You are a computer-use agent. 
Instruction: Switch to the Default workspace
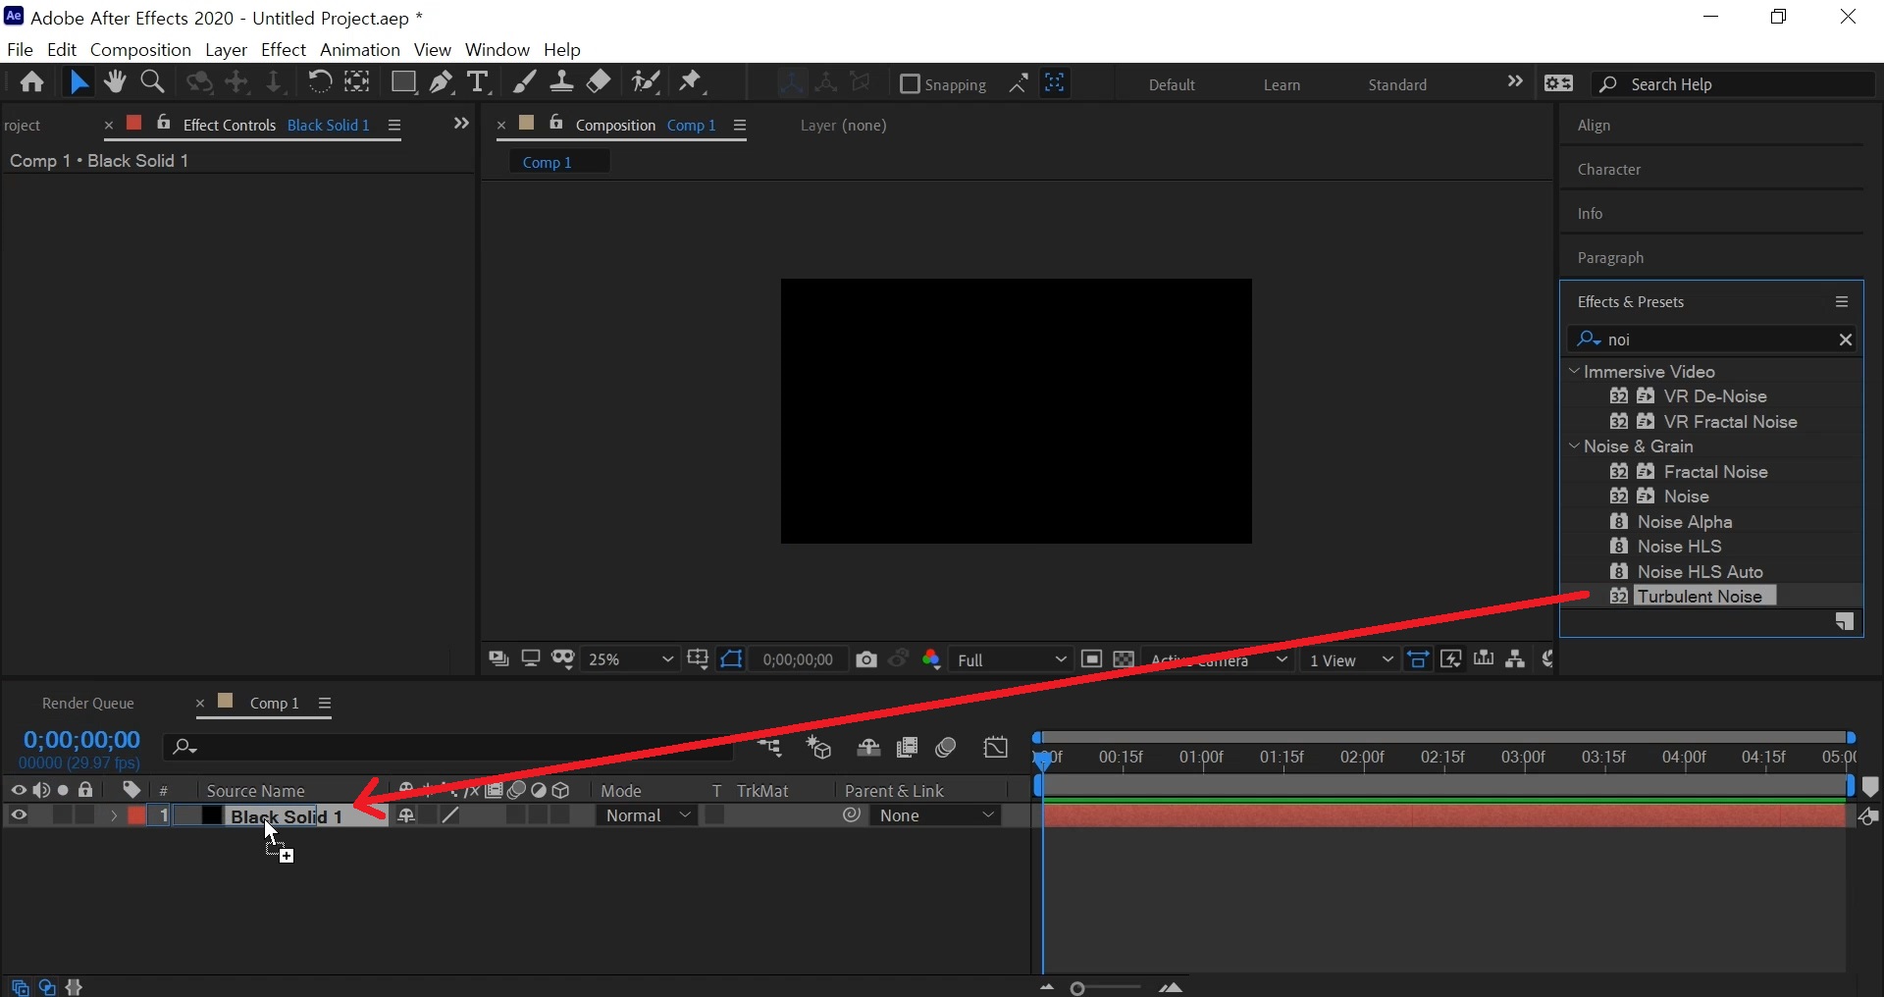coord(1172,84)
